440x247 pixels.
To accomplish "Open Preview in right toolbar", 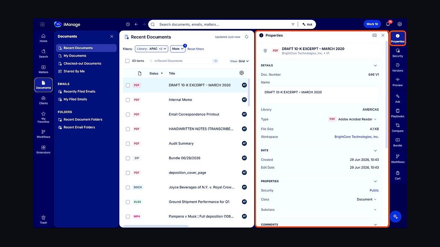I will 397,82.
